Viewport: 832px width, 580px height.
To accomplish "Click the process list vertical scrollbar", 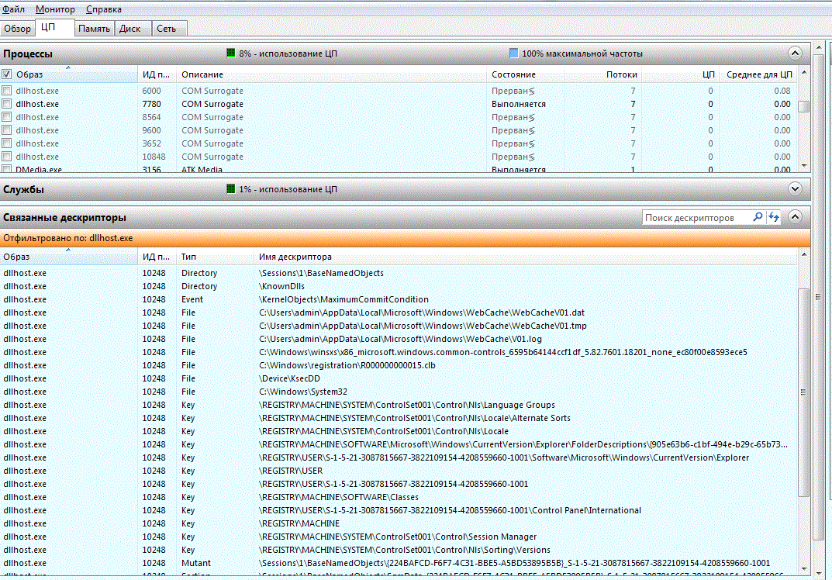I will click(804, 124).
